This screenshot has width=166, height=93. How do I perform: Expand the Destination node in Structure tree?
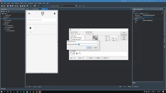point(4,20)
